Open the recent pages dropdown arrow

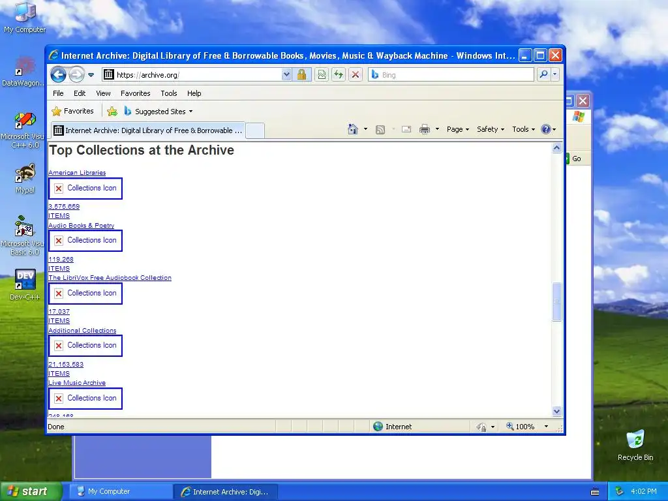click(x=91, y=75)
